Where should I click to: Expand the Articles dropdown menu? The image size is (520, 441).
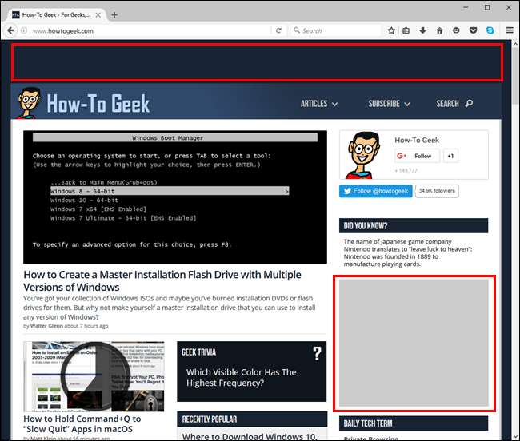318,104
